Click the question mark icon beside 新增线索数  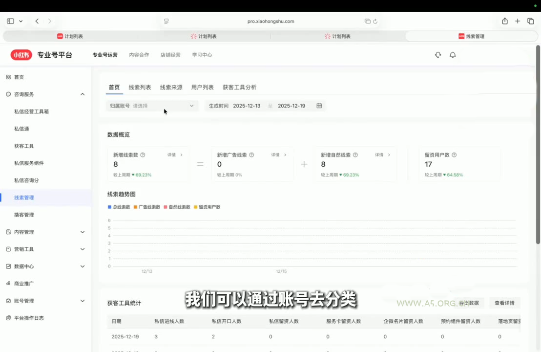(143, 154)
